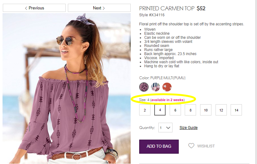The width and height of the screenshot is (257, 164).
Task: Click the Add to Bag button
Action: [159, 146]
